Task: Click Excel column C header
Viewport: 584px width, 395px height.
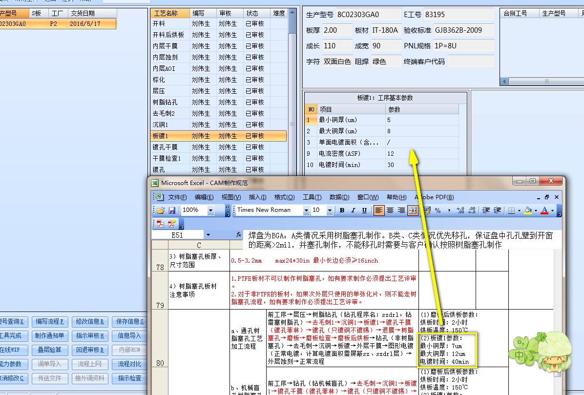Action: [x=199, y=245]
